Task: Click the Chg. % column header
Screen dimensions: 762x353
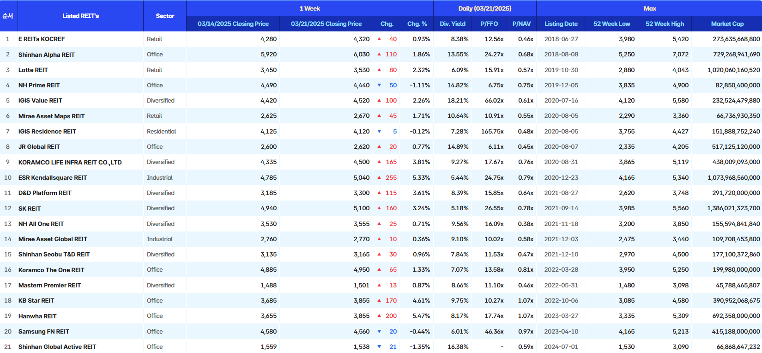Action: tap(417, 24)
